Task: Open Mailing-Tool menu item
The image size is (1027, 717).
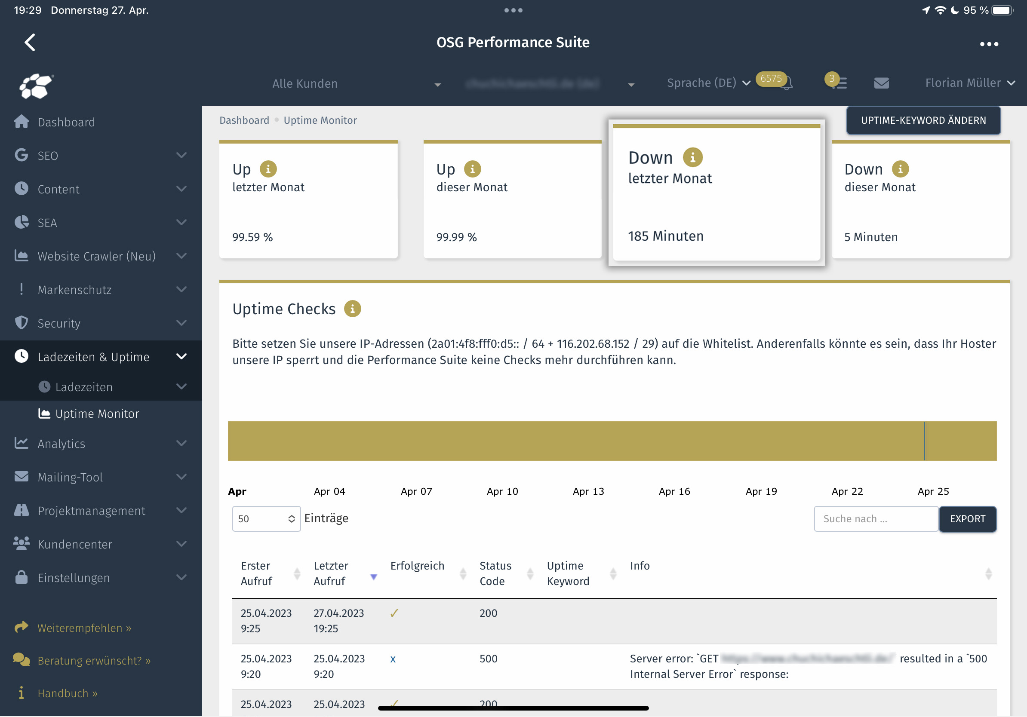Action: 70,477
